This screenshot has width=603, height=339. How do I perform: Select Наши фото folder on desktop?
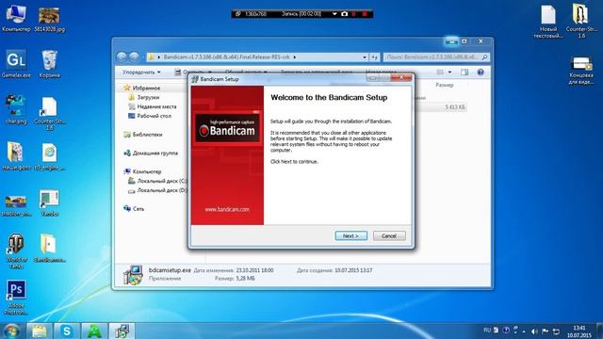(16, 156)
